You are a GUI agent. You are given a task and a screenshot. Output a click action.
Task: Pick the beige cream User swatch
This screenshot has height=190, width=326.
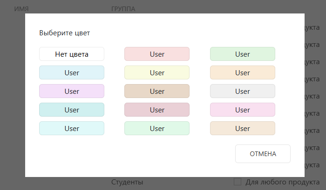[242, 128]
